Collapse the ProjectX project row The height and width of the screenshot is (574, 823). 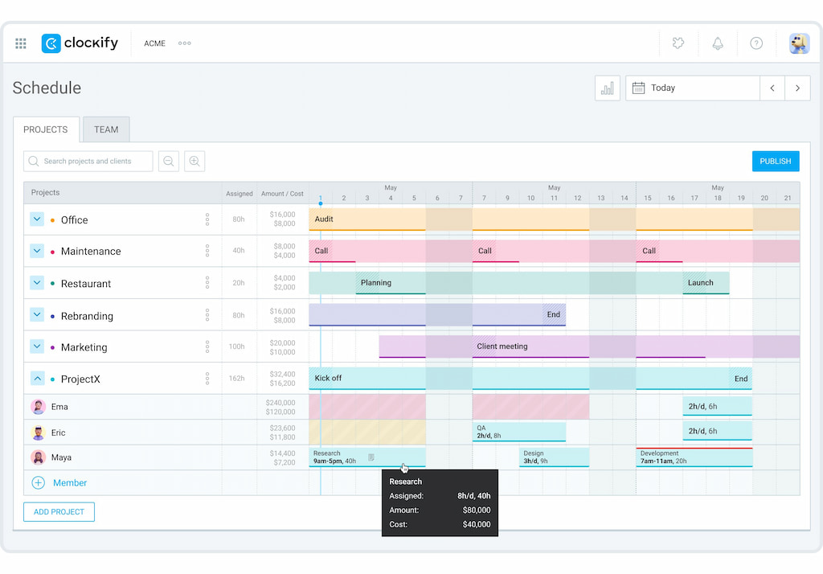click(37, 379)
